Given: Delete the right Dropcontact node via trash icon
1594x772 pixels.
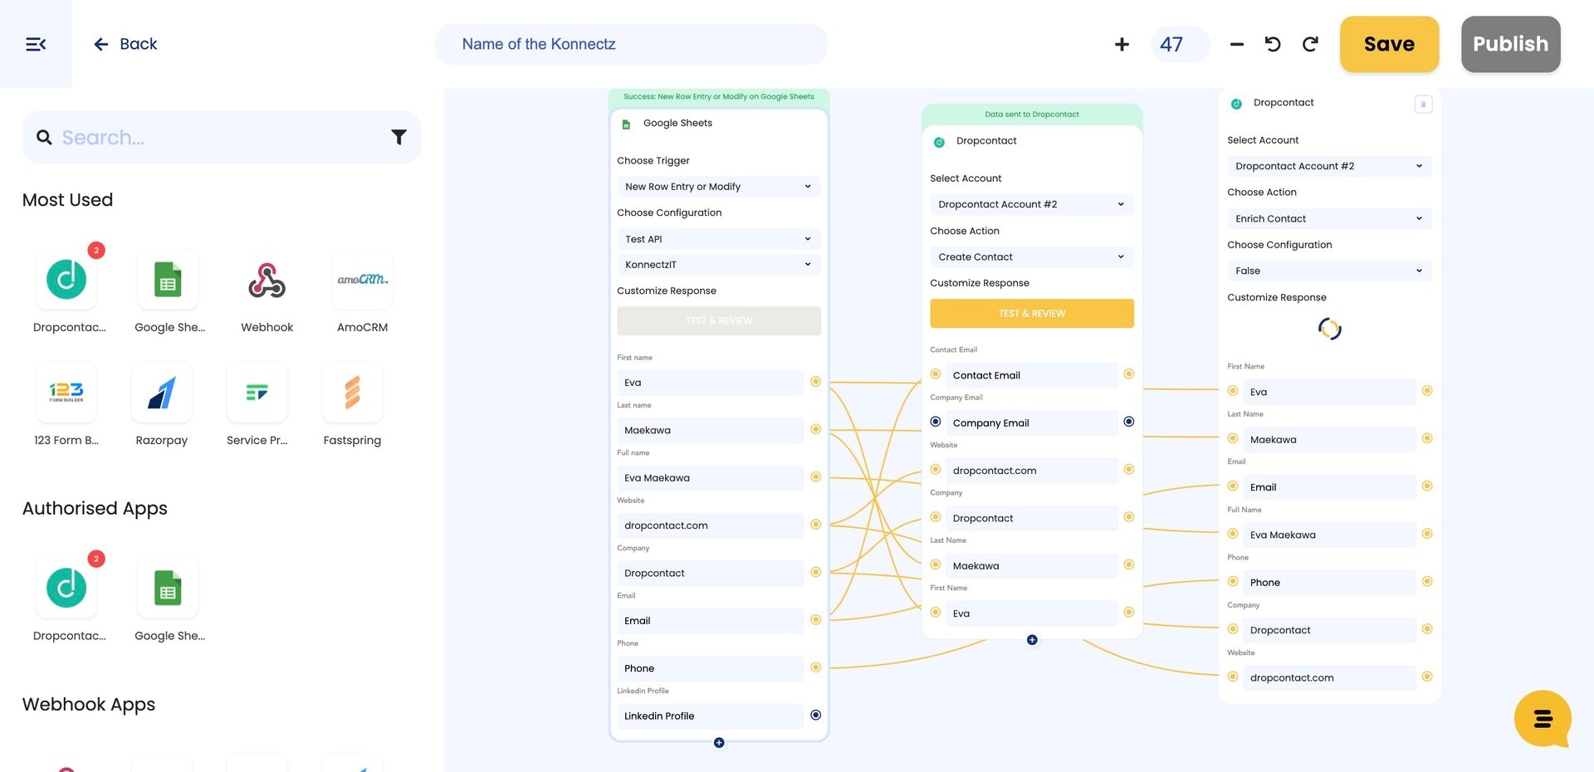Looking at the screenshot, I should tap(1423, 105).
